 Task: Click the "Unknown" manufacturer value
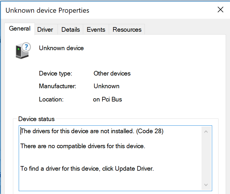[107, 86]
